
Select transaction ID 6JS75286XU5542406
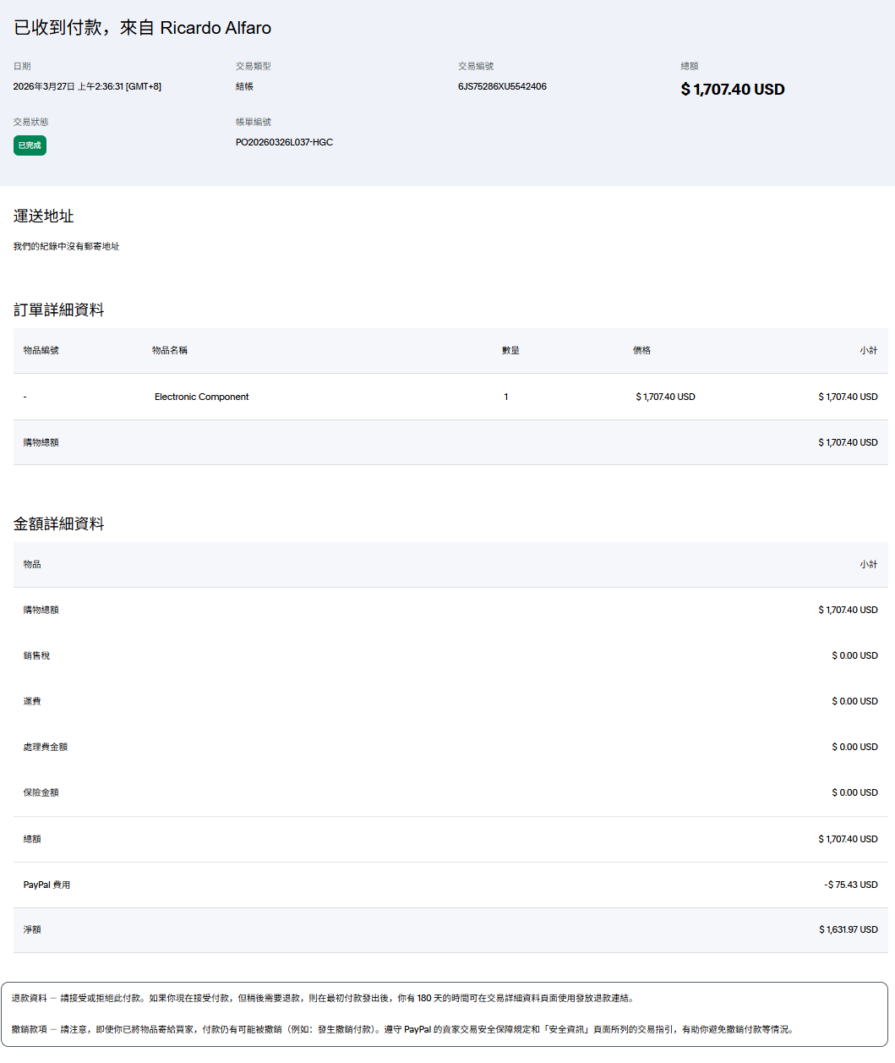pos(502,86)
